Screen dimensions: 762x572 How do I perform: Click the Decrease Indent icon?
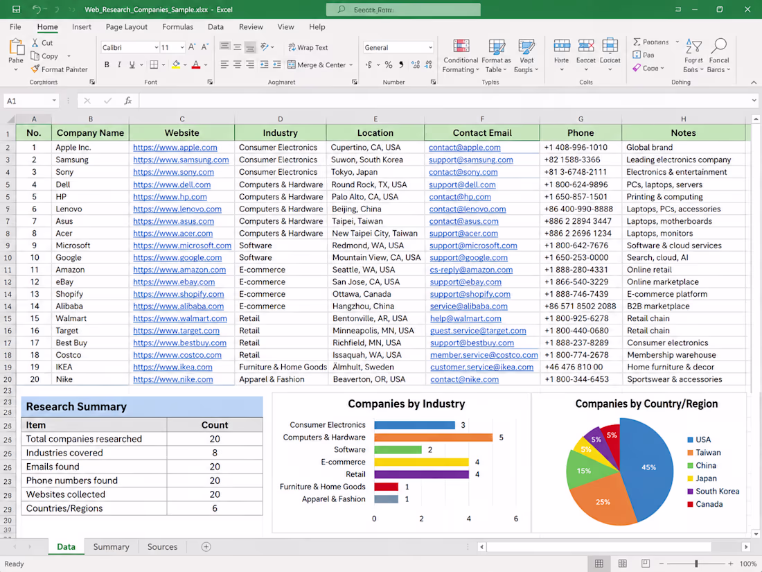[264, 64]
